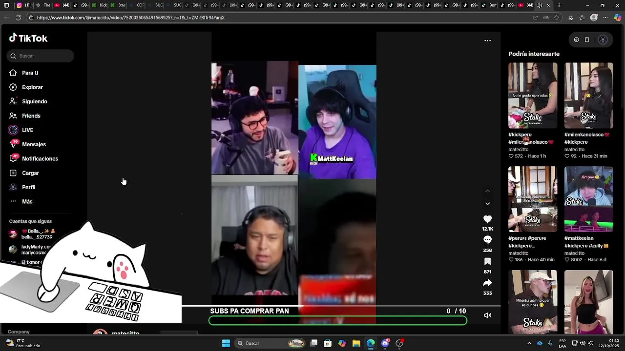Open the get-coins icon in header
Image resolution: width=625 pixels, height=351 pixels.
tap(576, 40)
